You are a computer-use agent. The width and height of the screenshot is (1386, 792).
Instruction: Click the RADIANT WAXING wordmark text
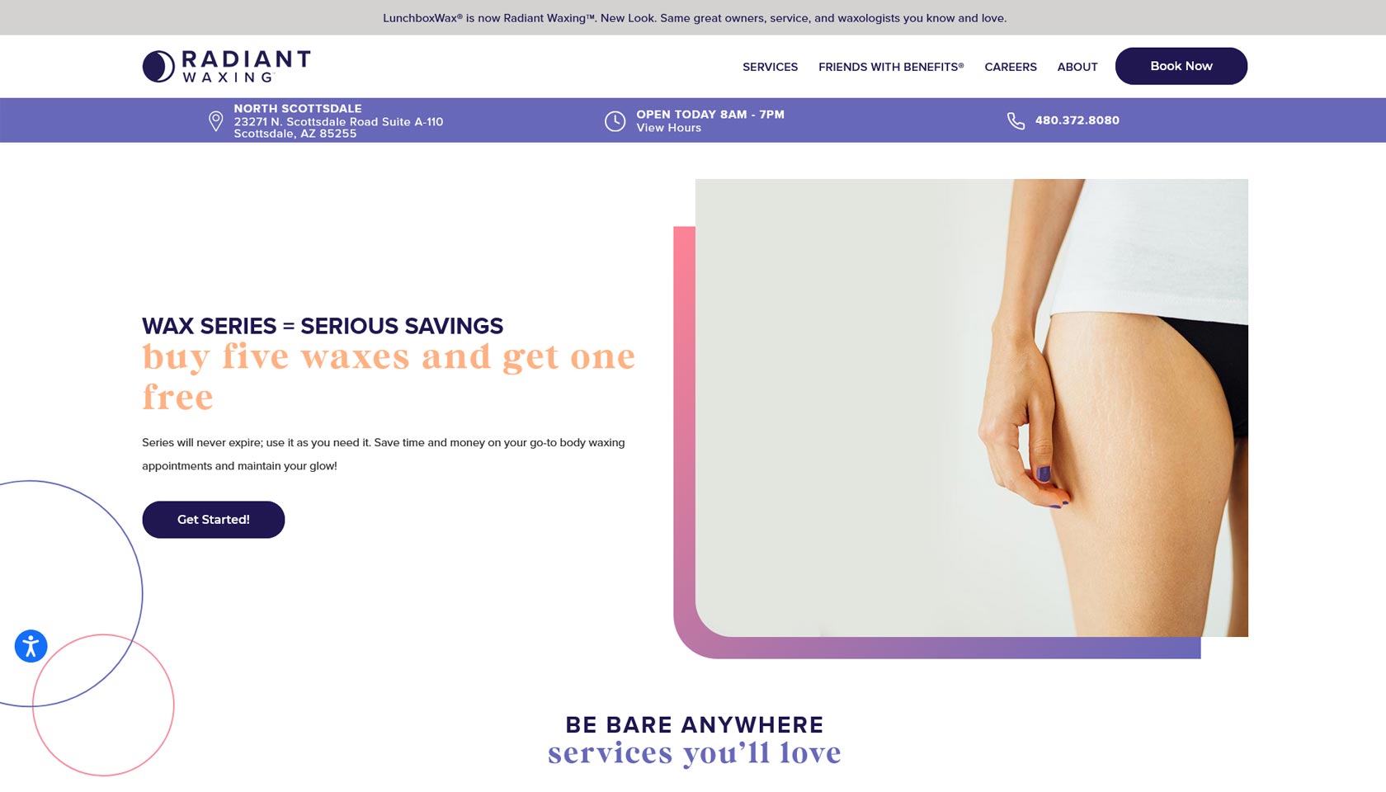click(x=246, y=66)
